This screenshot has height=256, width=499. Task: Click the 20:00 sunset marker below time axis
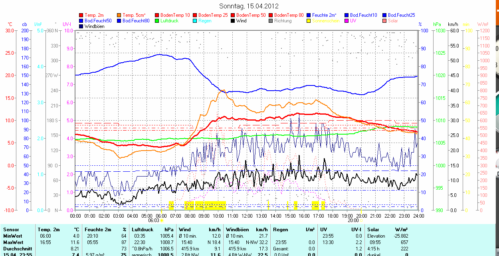(x=353, y=220)
